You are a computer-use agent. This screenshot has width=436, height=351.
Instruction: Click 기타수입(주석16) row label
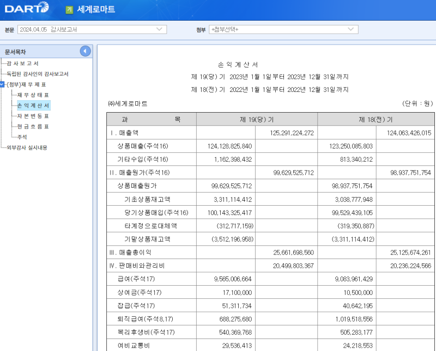click(x=143, y=159)
